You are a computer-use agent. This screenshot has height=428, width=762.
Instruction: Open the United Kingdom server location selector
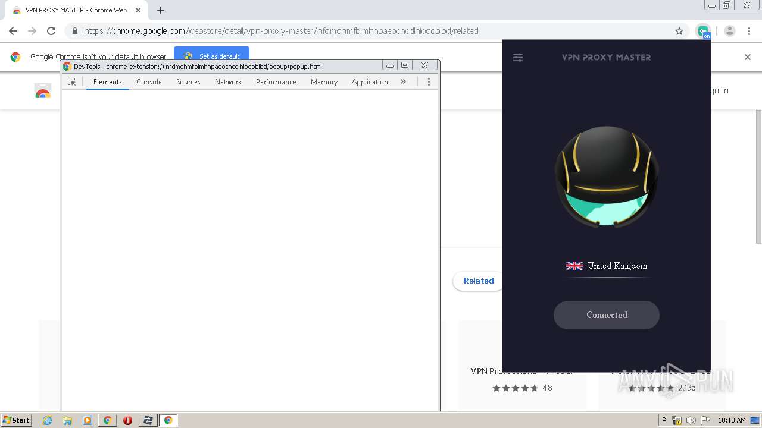pos(607,266)
